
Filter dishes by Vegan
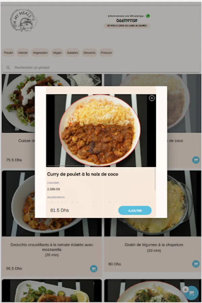click(57, 53)
